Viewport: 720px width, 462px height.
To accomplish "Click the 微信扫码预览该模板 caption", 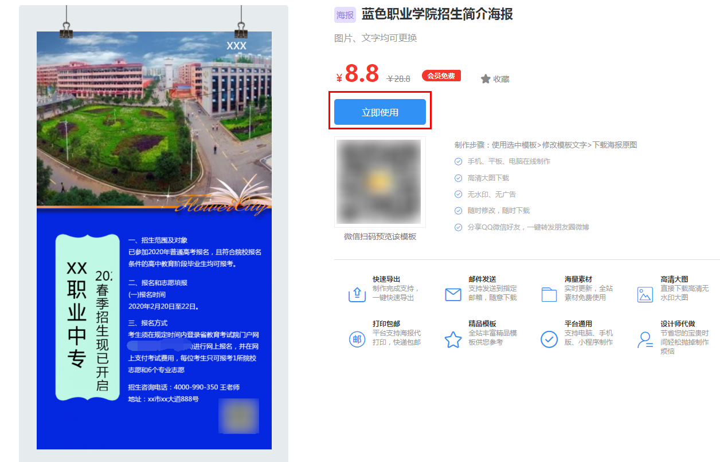I will coord(380,236).
